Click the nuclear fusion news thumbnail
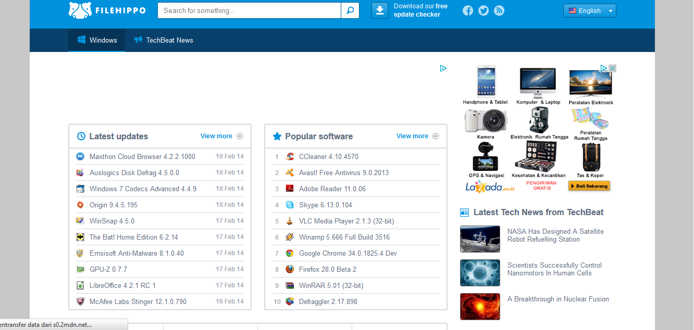Screen dimensions: 694x330 [480, 307]
